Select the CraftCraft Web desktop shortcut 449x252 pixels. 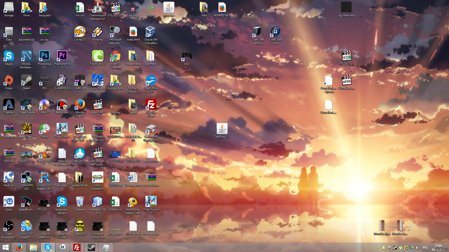pyautogui.click(x=275, y=35)
